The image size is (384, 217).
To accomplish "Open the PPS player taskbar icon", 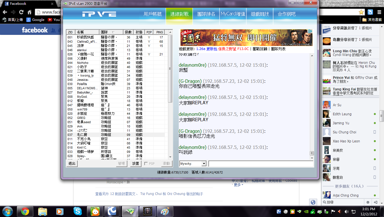I will [x=95, y=211].
